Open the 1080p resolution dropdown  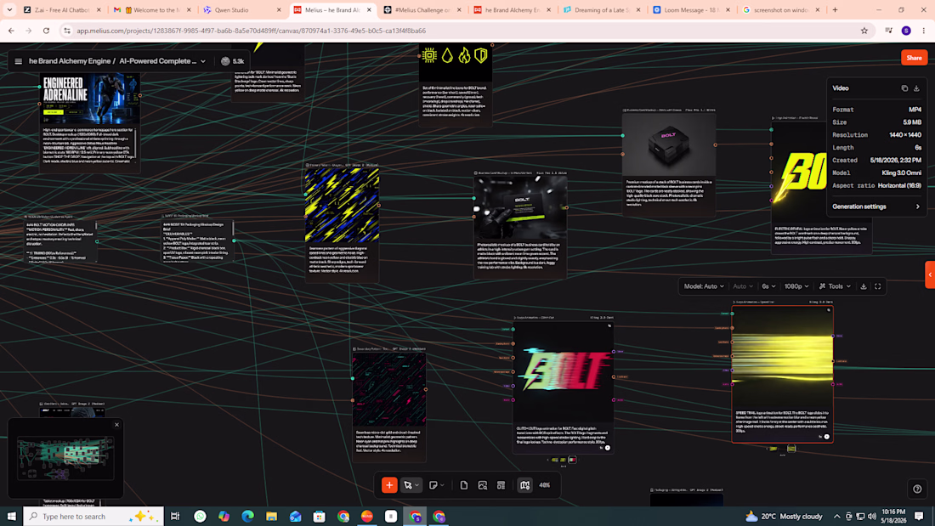tap(796, 286)
